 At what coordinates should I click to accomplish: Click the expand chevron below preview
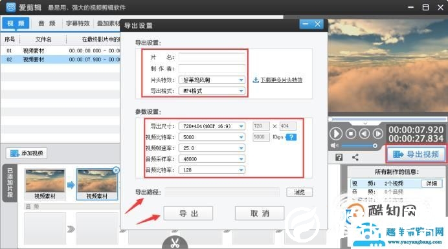(x=365, y=124)
